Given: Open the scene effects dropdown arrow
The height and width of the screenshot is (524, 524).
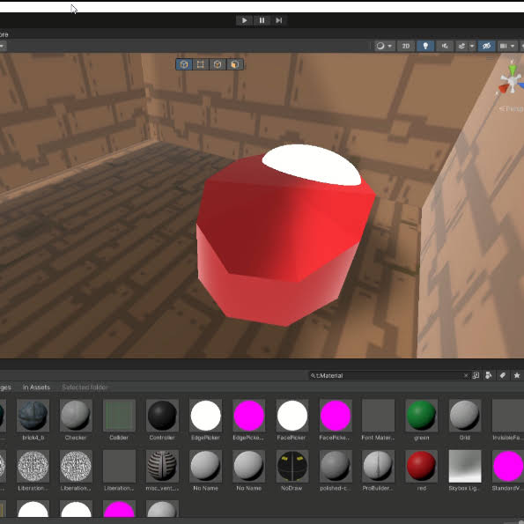Looking at the screenshot, I should [x=472, y=46].
